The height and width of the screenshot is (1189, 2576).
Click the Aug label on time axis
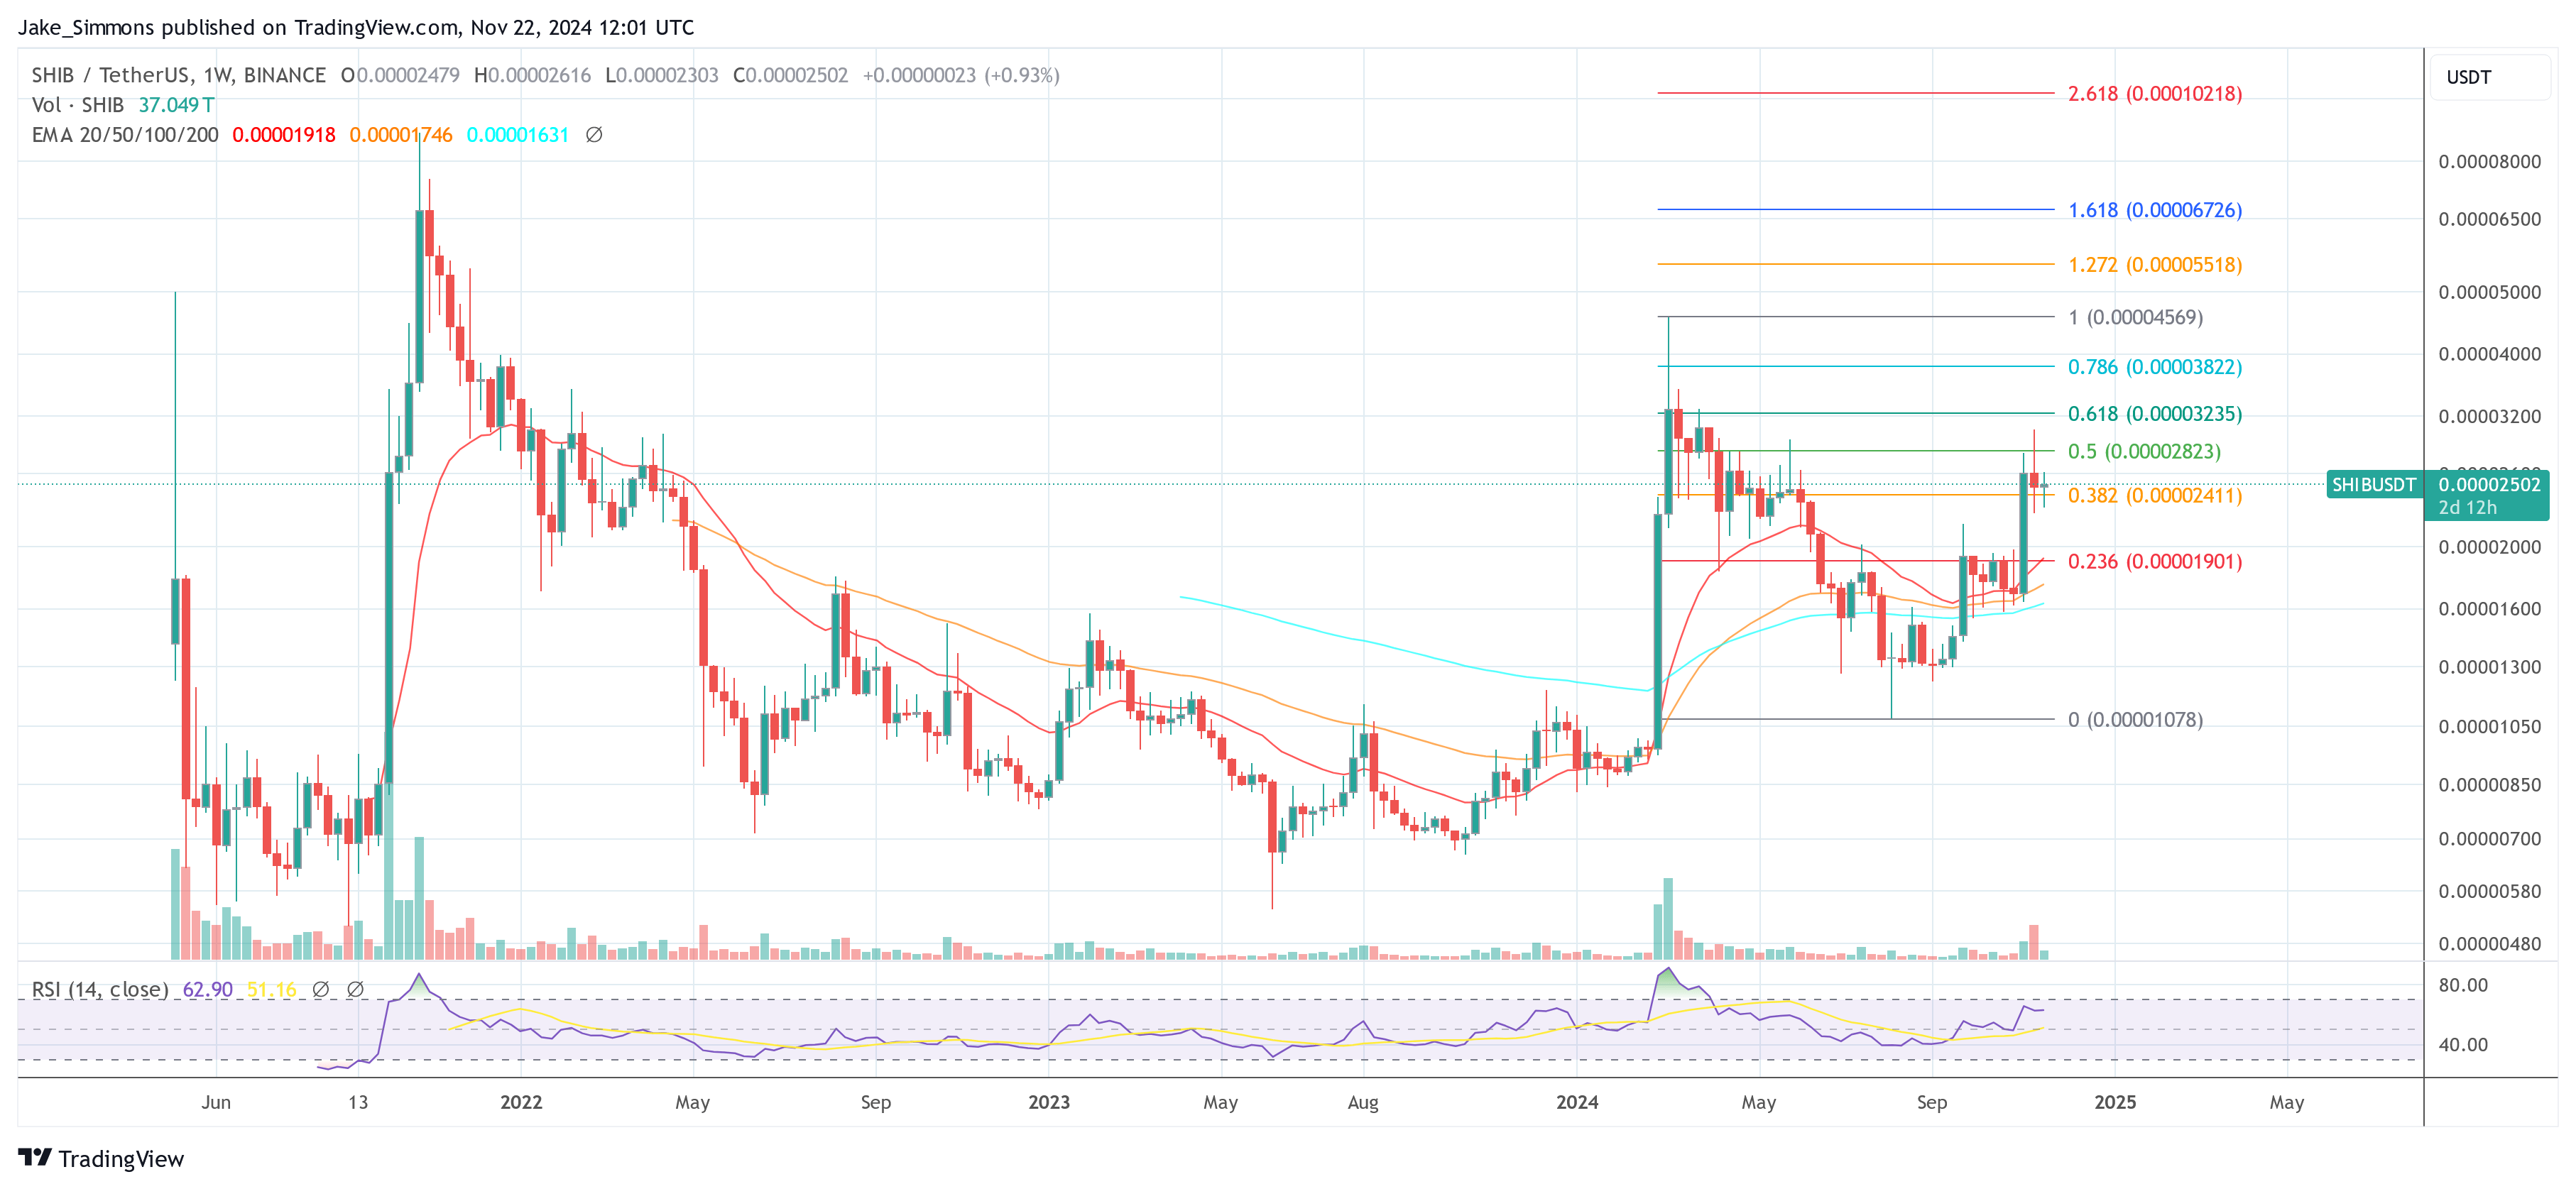click(1363, 1102)
